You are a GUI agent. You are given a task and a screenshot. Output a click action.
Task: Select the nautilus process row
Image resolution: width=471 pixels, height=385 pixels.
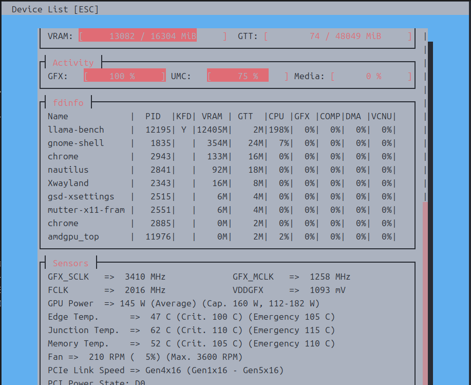pos(68,170)
